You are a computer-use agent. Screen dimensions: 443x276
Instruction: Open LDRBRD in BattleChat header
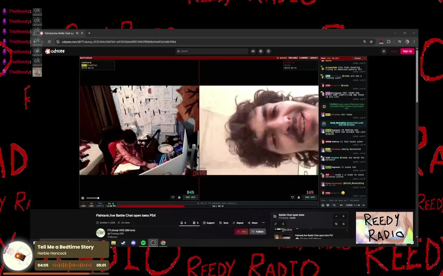click(x=303, y=58)
